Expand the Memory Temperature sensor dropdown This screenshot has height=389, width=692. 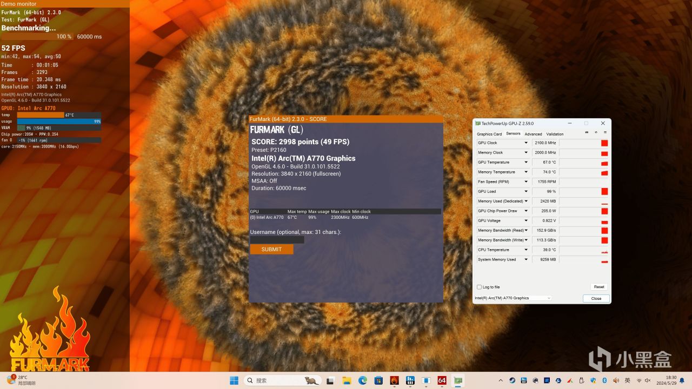point(525,172)
